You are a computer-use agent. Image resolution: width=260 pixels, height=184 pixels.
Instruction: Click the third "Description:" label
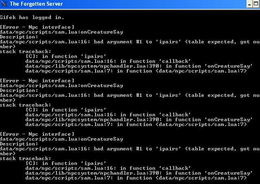pyautogui.click(x=19, y=144)
